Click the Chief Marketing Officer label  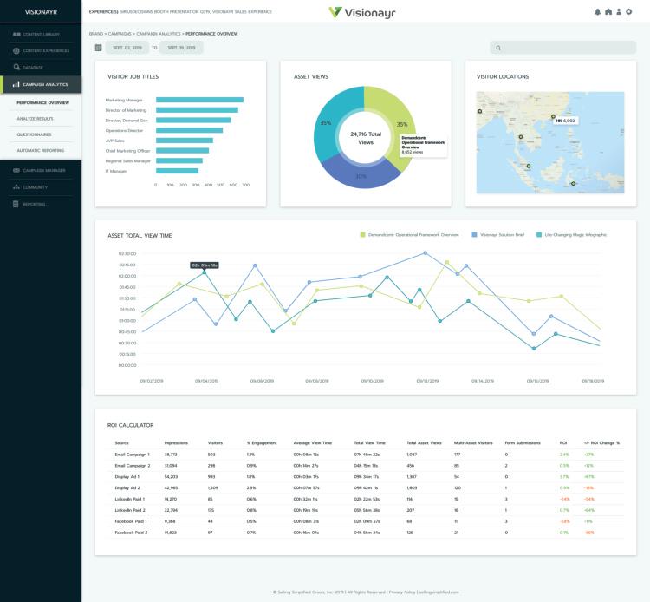pyautogui.click(x=127, y=151)
